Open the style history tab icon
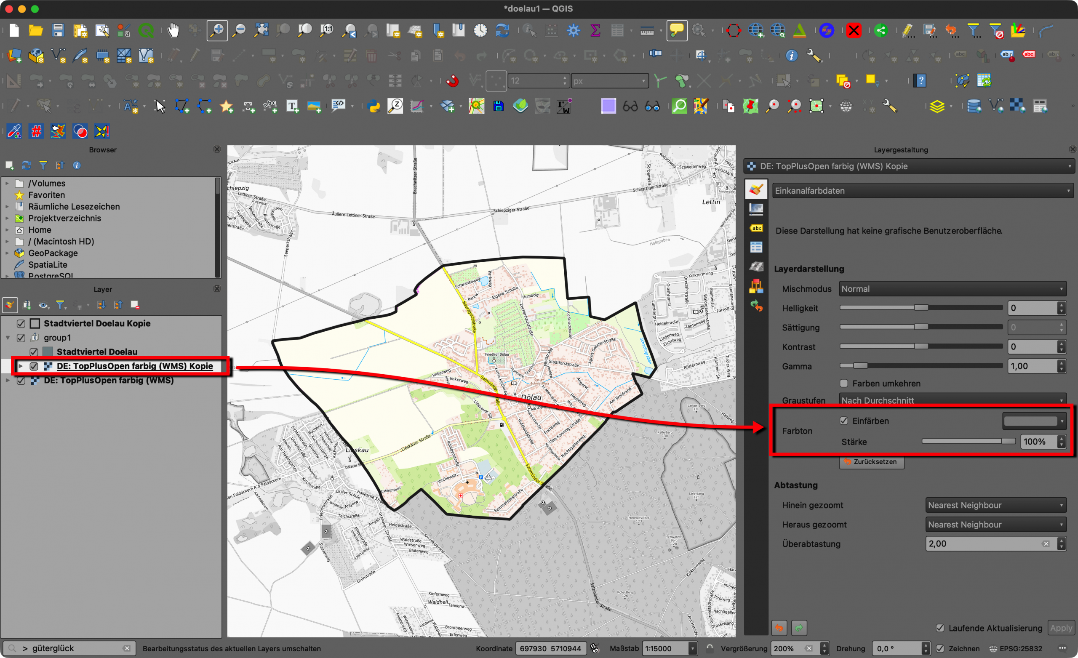 (756, 306)
